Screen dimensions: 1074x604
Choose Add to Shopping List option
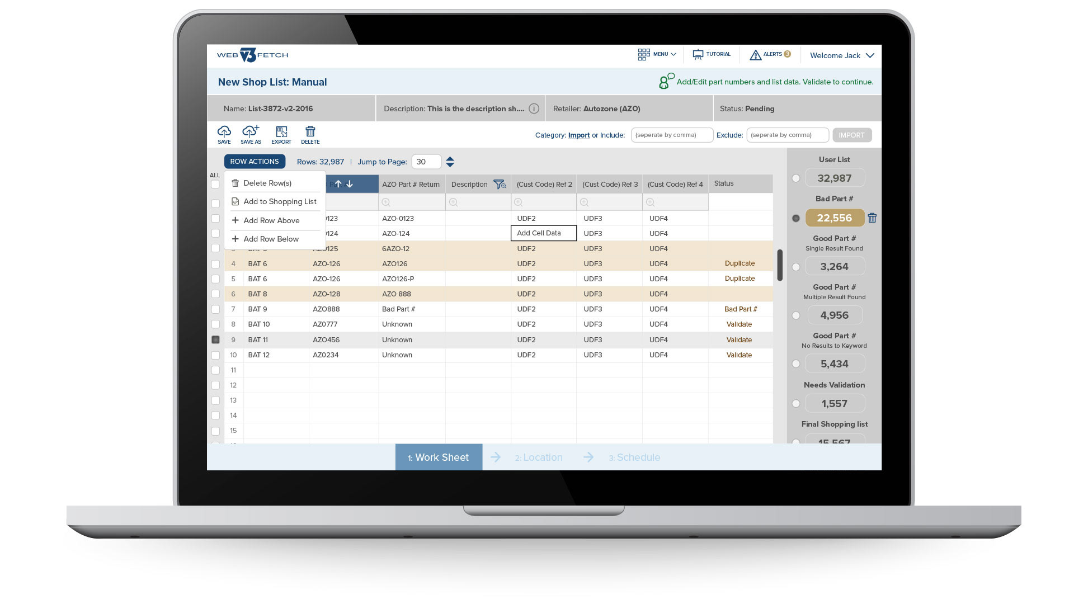click(x=280, y=201)
